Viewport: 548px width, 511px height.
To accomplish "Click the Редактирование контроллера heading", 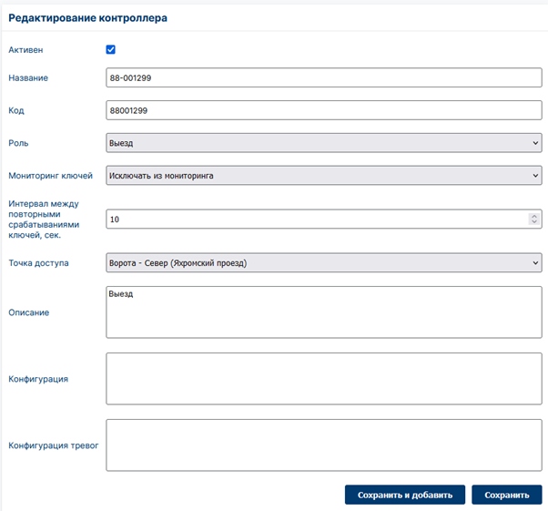I will pos(87,18).
